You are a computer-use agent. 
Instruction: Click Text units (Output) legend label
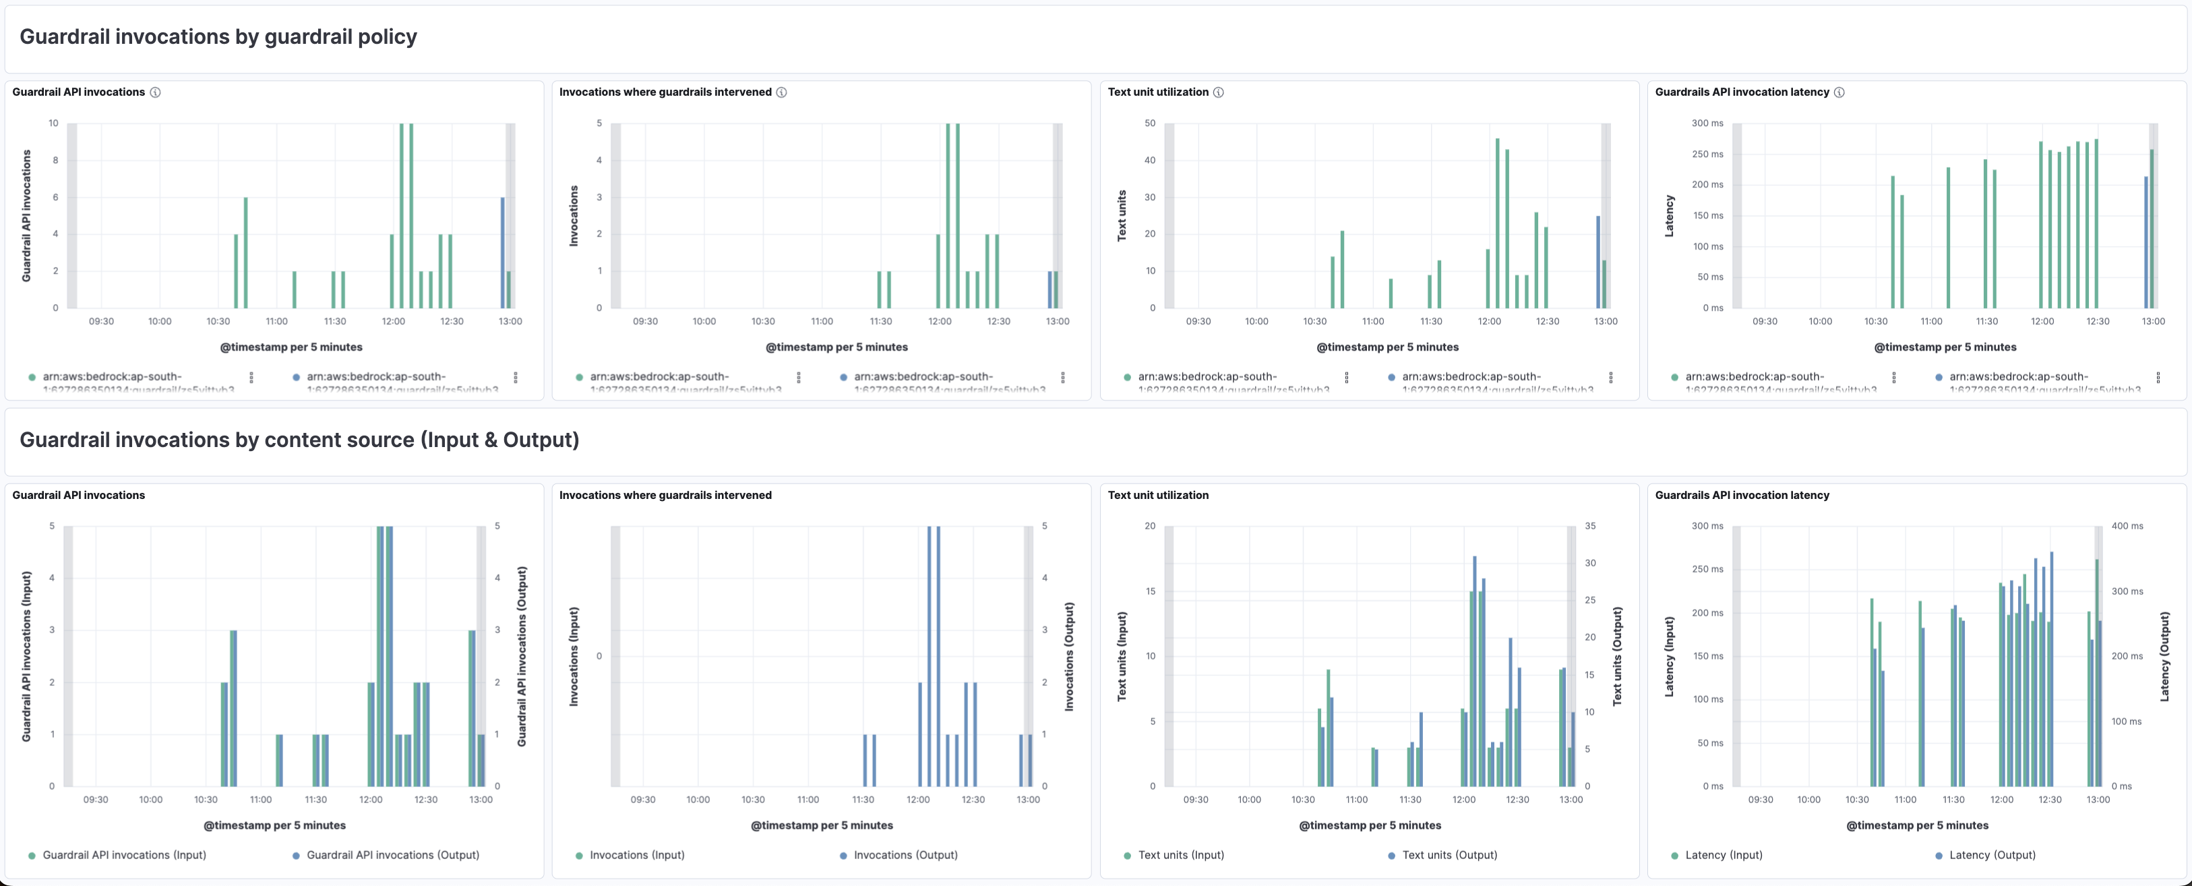1449,856
